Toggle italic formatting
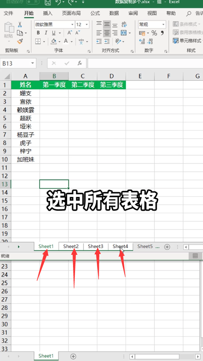 46,33
